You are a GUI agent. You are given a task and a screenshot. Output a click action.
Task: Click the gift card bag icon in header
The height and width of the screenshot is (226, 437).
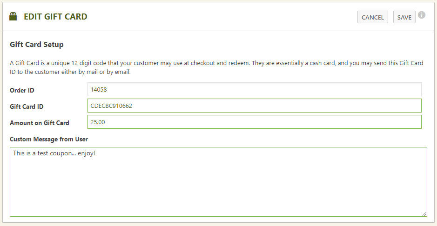[x=13, y=17]
